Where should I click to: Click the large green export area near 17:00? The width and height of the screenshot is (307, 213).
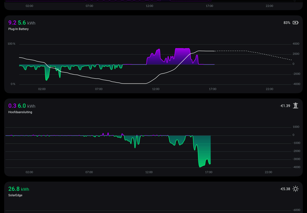204,154
